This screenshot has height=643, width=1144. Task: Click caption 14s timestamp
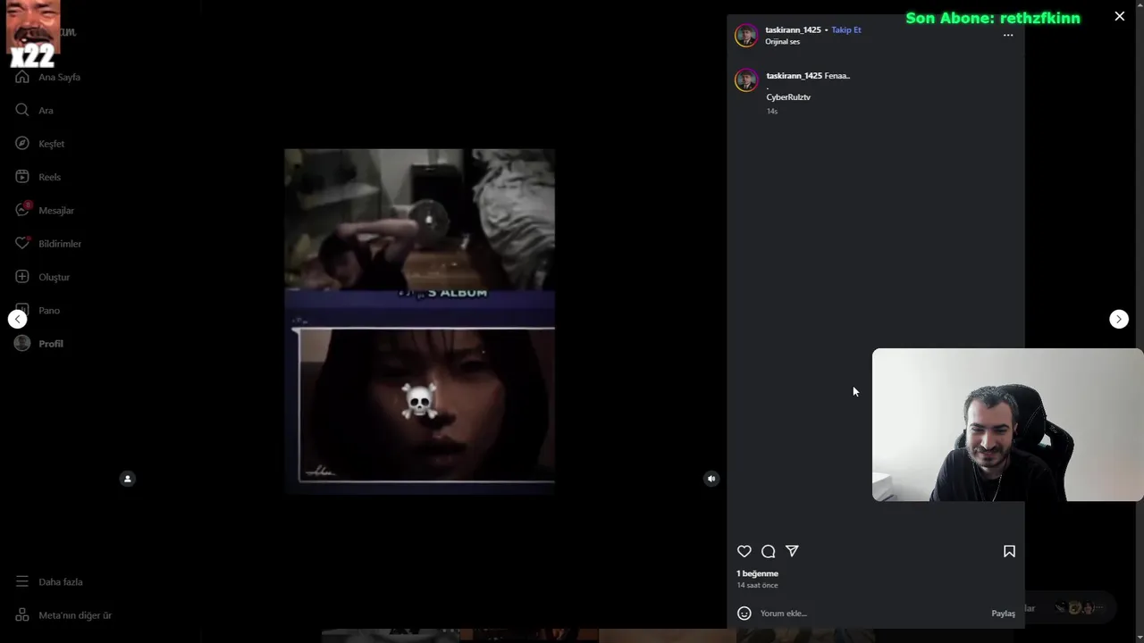[772, 111]
